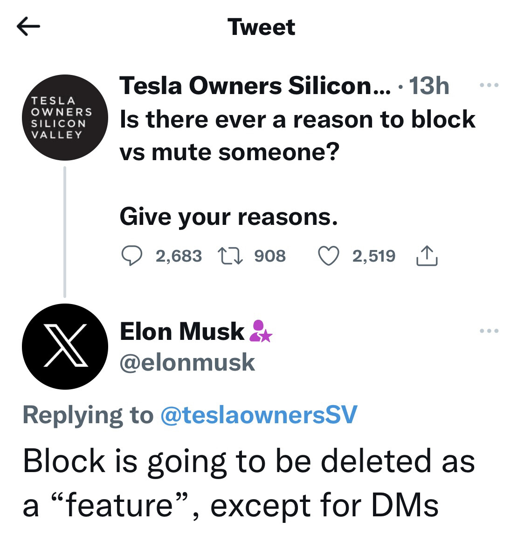The width and height of the screenshot is (524, 541).
Task: Open the reply bubble with 2,683 replies
Action: tap(131, 256)
